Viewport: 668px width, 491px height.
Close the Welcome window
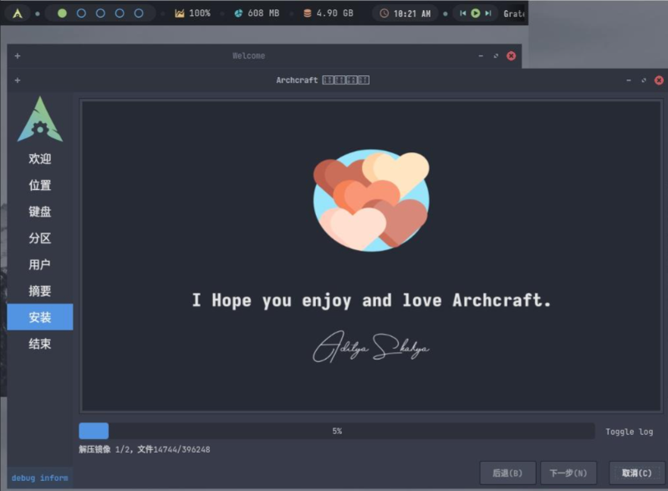pos(511,56)
